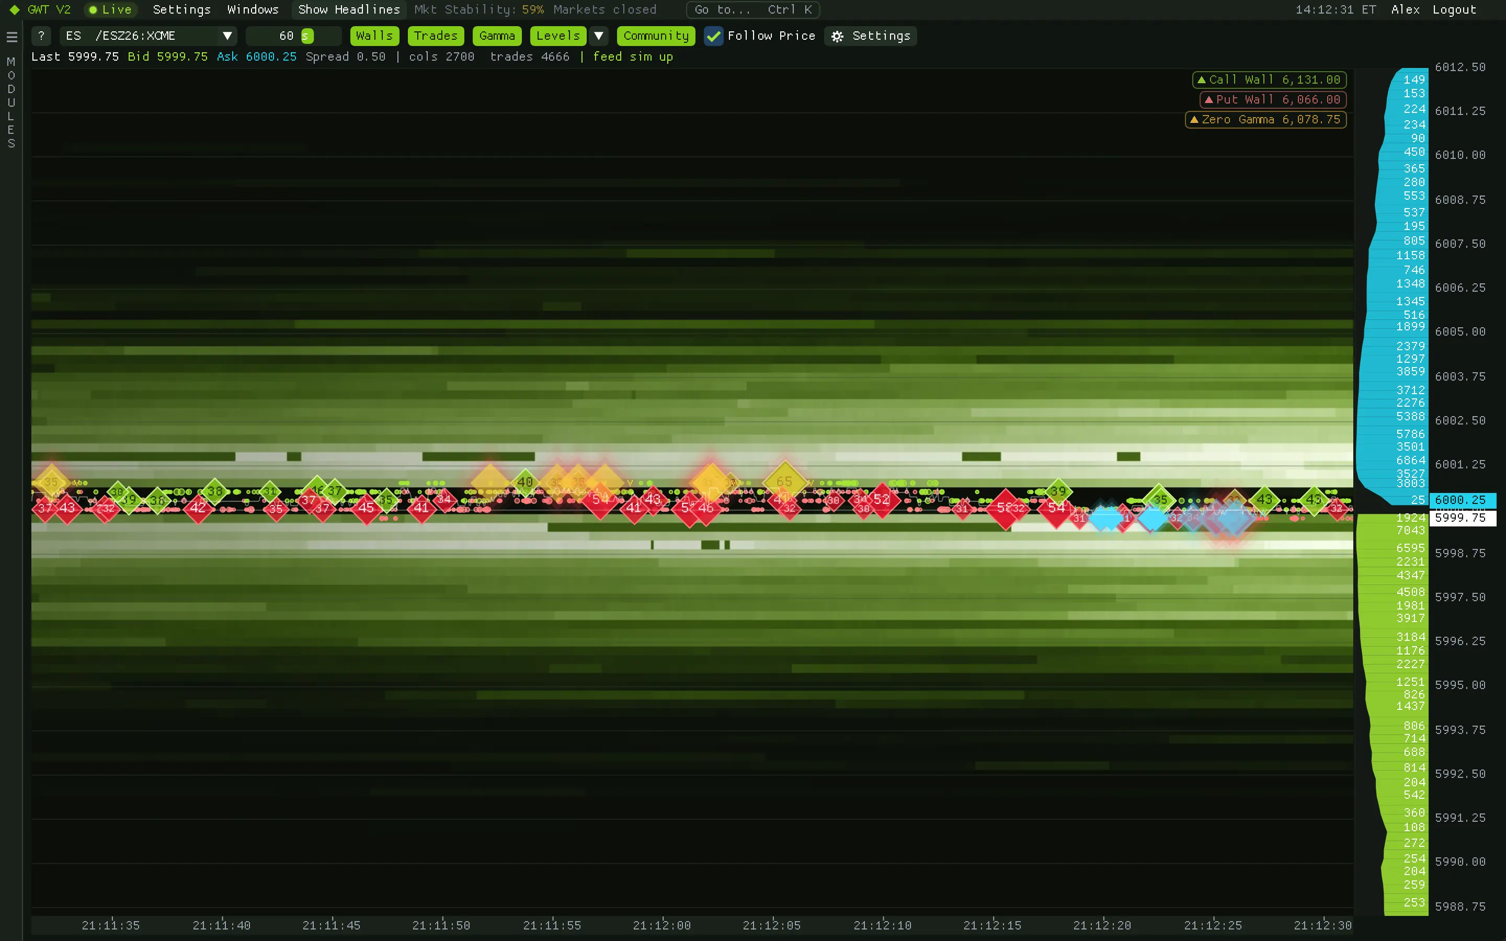Toggle the Walls overlay

[374, 36]
